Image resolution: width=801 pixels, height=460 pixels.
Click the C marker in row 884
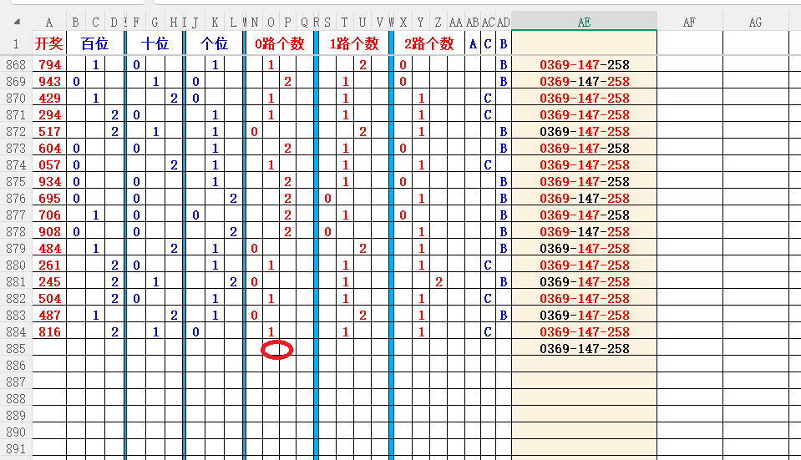(487, 332)
